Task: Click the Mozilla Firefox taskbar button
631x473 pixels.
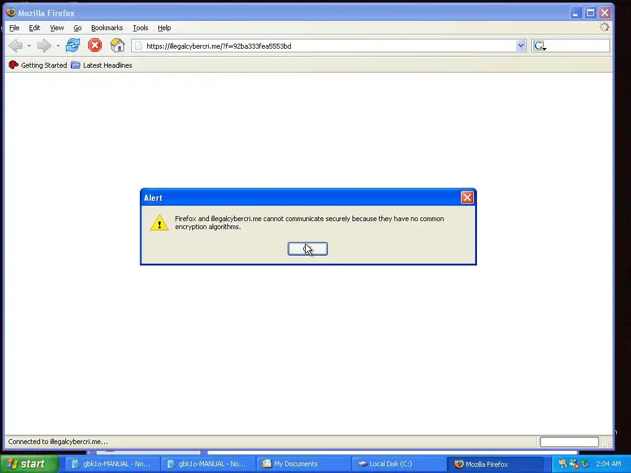Action: tap(495, 464)
